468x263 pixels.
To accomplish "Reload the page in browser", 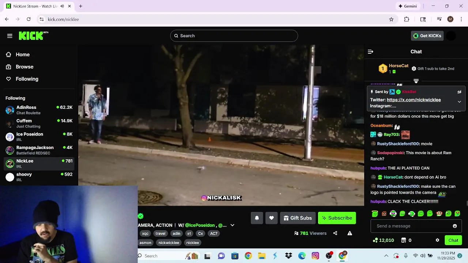I will tap(29, 19).
